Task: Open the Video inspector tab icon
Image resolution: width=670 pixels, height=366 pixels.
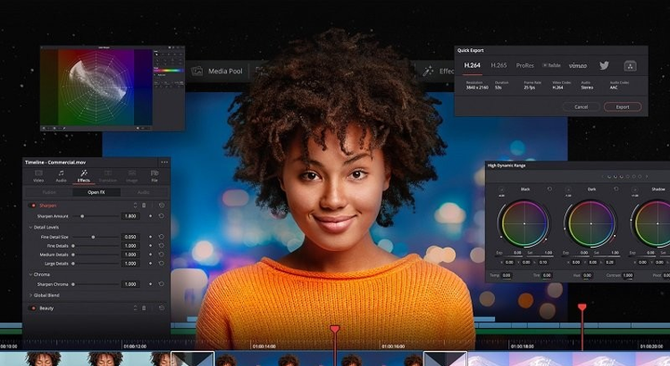Action: point(38,173)
